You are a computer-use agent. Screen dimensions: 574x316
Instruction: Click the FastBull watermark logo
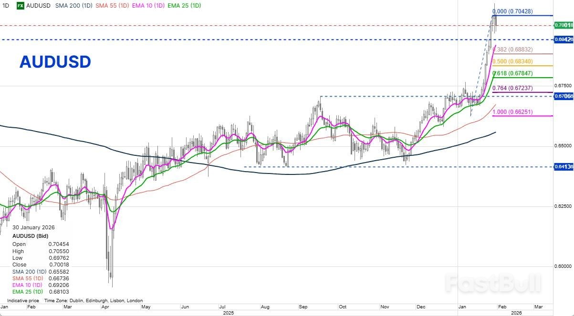(493, 284)
